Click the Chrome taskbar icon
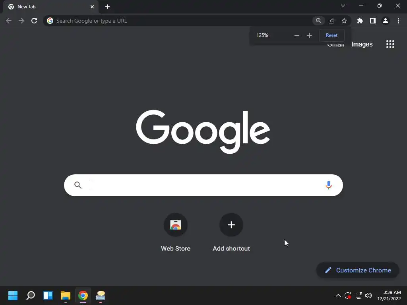The width and height of the screenshot is (407, 305). click(x=83, y=295)
